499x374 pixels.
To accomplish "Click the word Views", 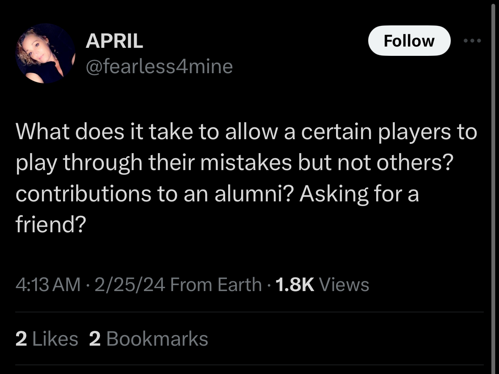I will tap(344, 285).
